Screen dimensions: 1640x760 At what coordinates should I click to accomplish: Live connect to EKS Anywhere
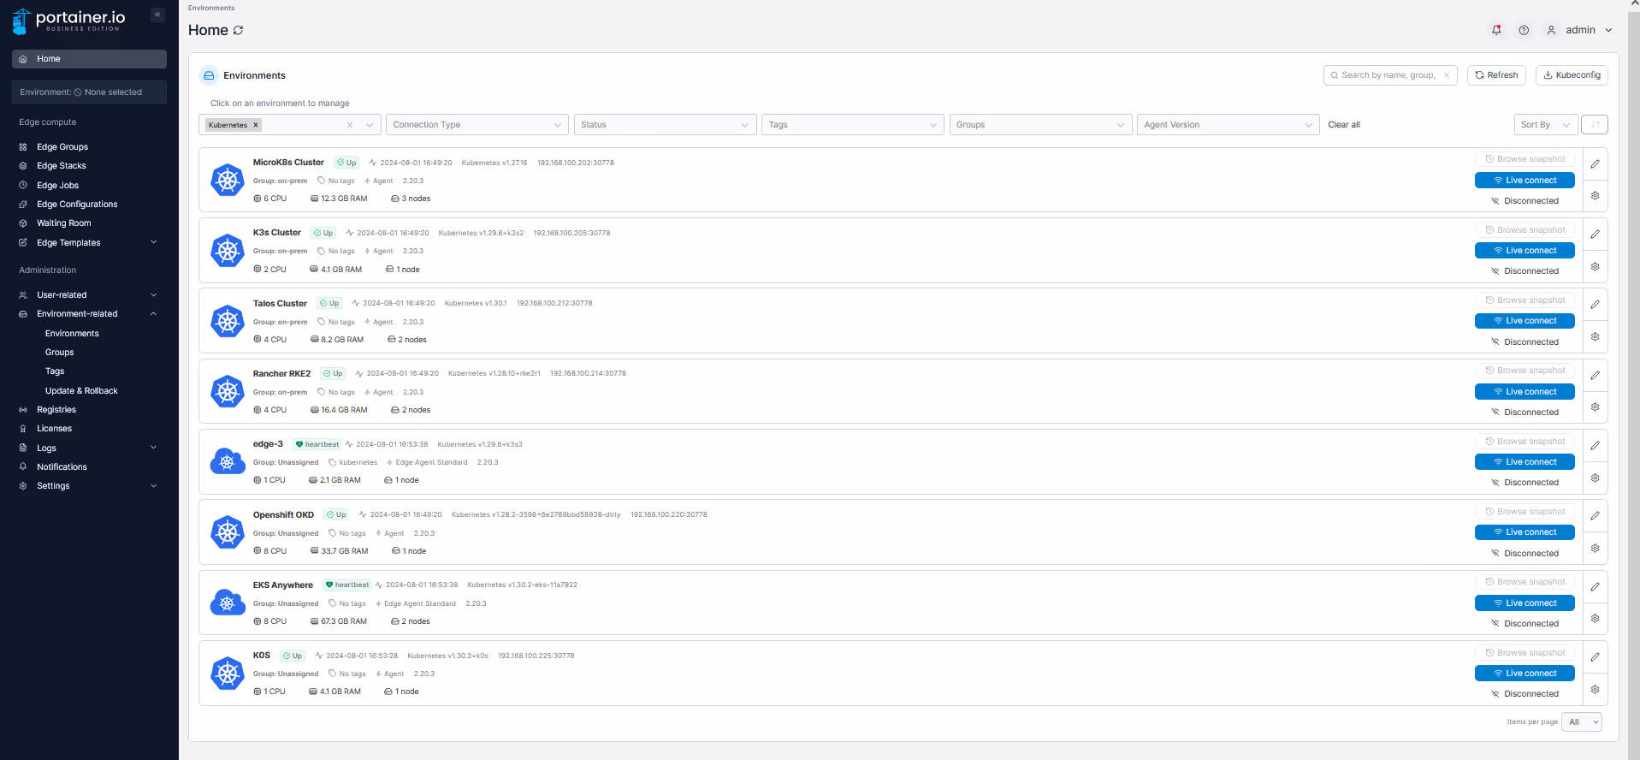[x=1525, y=603]
